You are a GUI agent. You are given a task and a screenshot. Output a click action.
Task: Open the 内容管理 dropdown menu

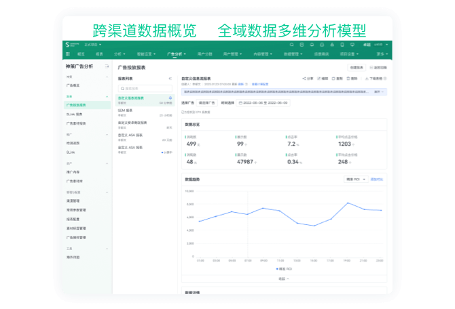click(263, 54)
